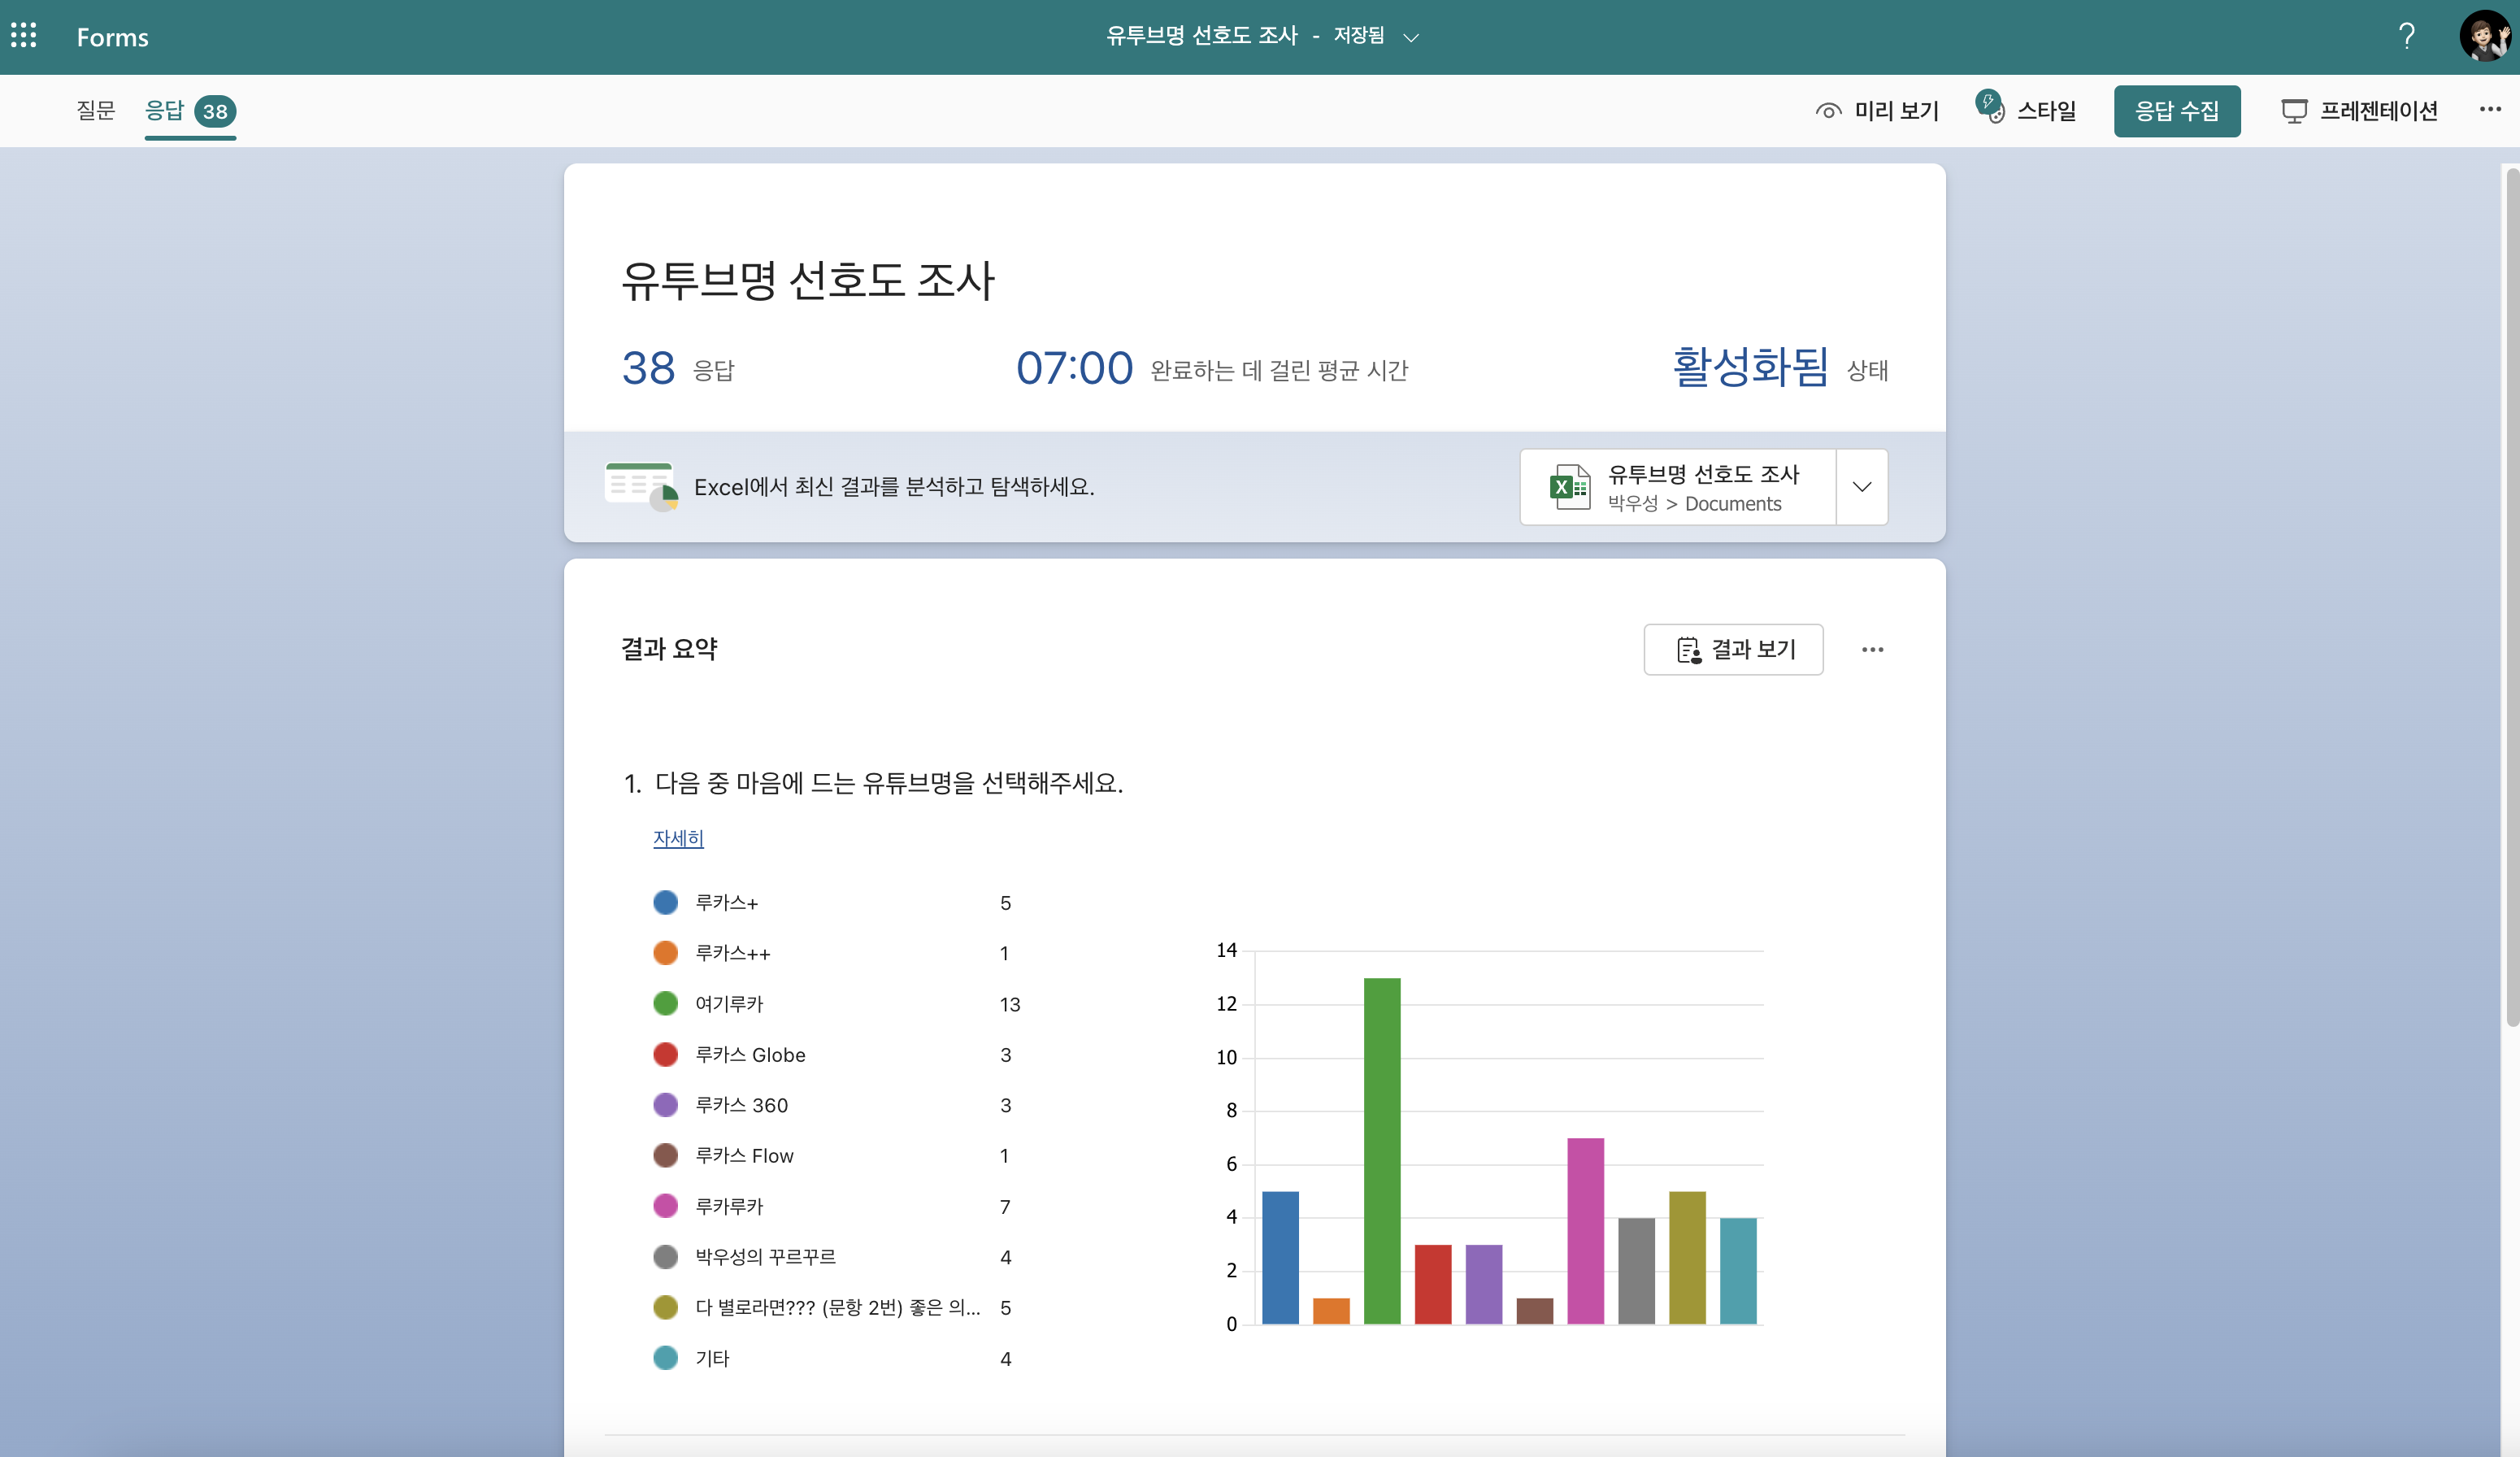
Task: Click the help question mark icon
Action: [2406, 36]
